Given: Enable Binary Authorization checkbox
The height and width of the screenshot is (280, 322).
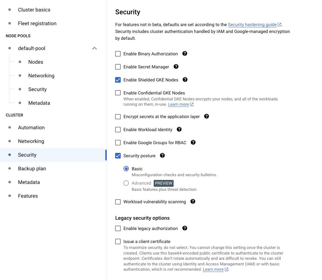Looking at the screenshot, I should [118, 54].
